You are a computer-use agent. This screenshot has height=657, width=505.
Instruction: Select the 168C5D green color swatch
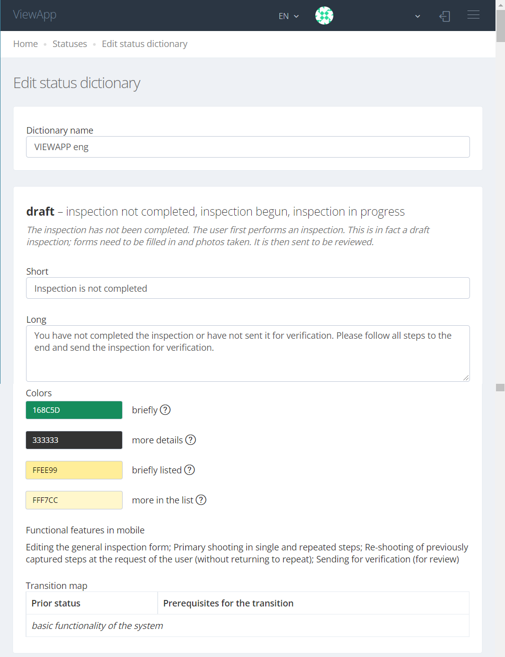tap(74, 410)
